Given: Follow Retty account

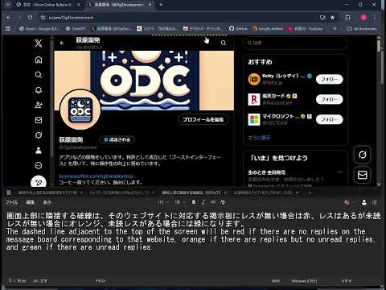Looking at the screenshot, I should pyautogui.click(x=330, y=79).
